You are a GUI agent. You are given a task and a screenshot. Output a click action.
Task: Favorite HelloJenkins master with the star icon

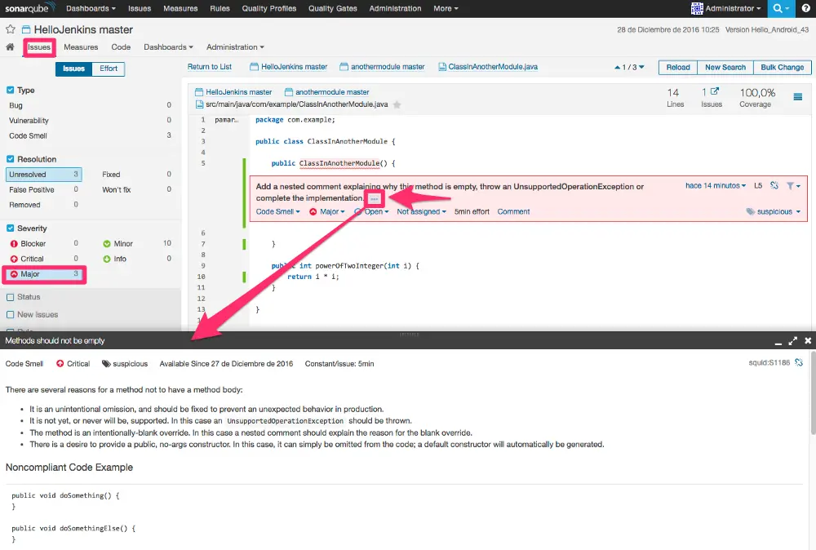click(11, 29)
